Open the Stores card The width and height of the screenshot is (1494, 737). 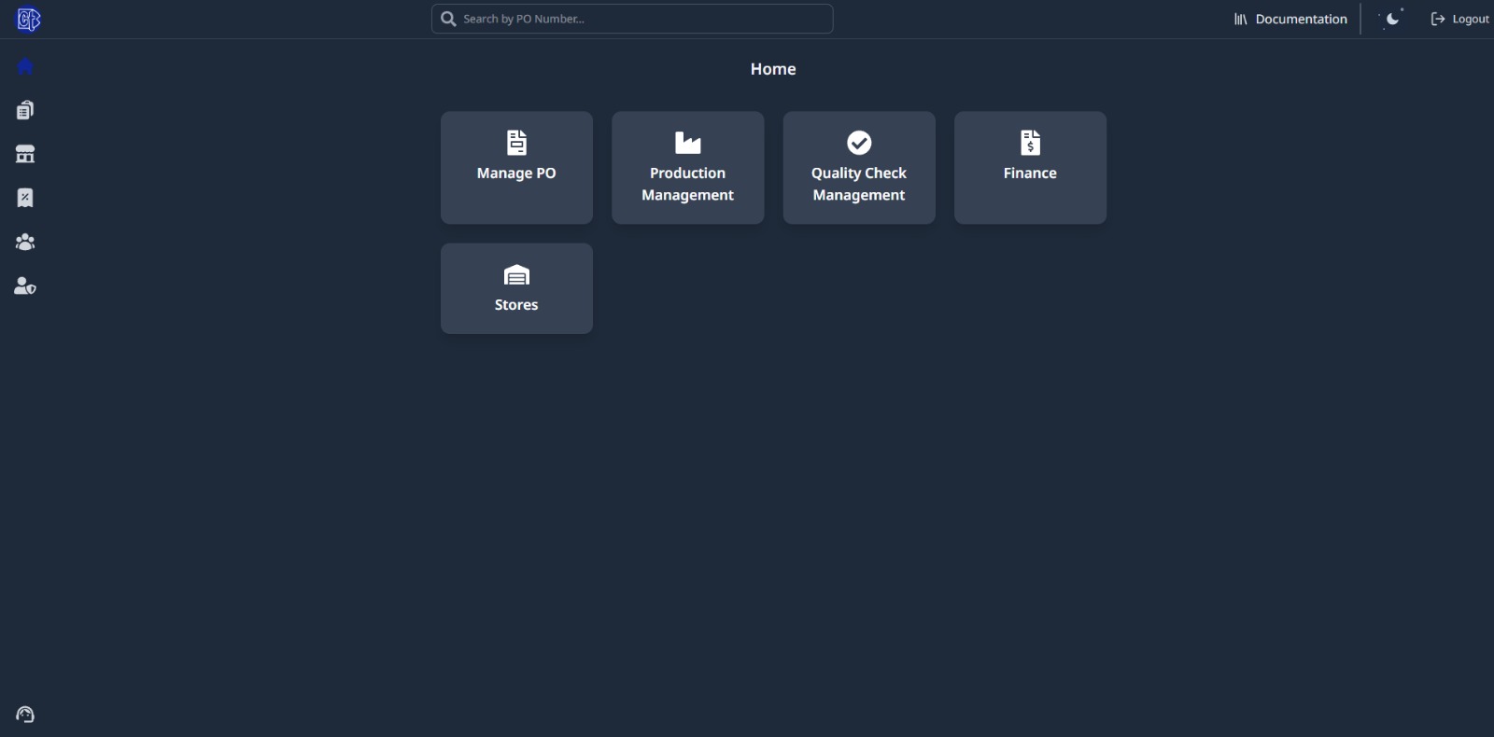click(516, 288)
